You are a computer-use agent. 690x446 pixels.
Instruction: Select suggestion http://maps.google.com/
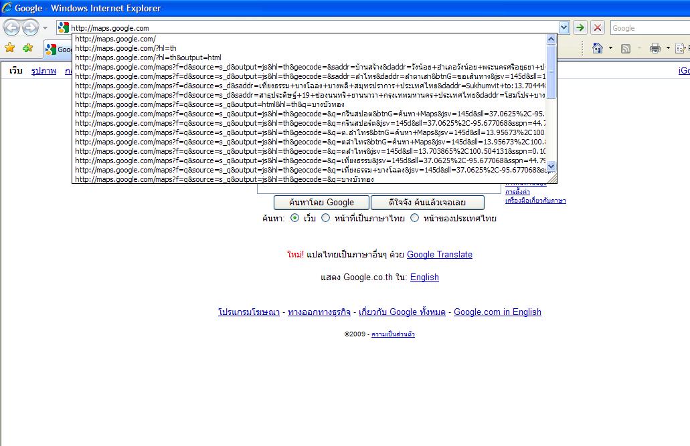coord(309,39)
